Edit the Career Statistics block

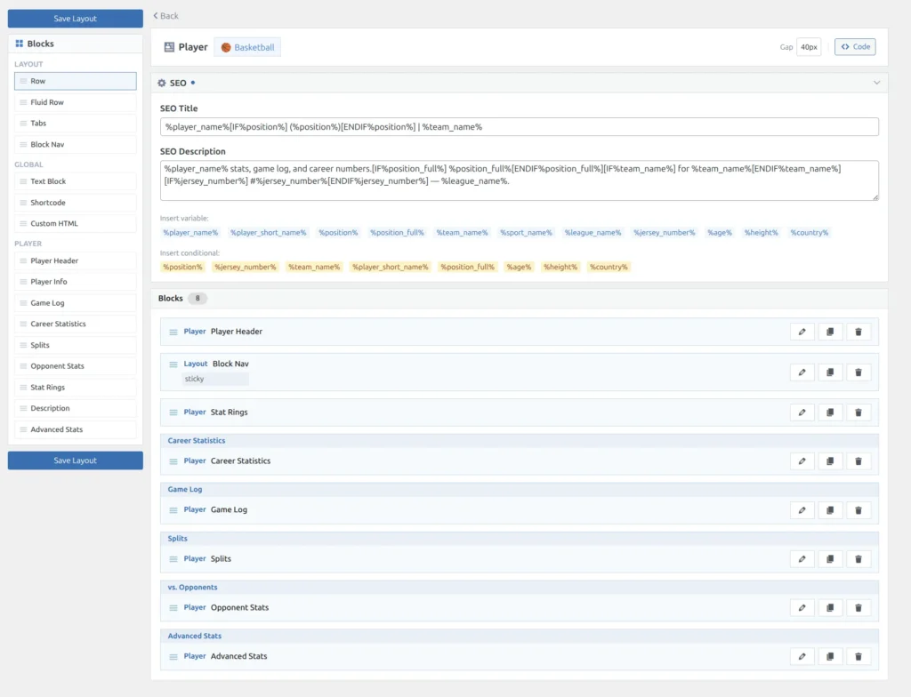coord(802,461)
